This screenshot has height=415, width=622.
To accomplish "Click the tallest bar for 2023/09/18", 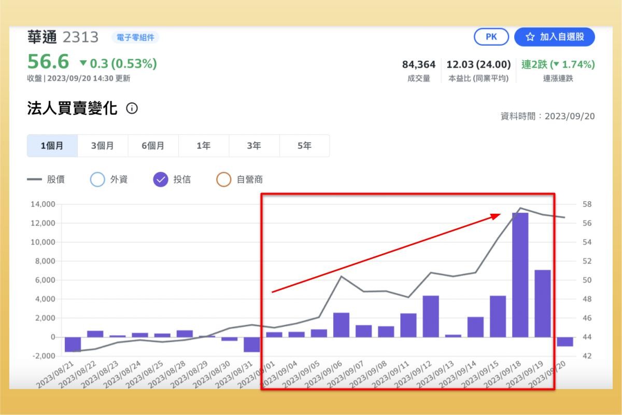I will point(520,275).
